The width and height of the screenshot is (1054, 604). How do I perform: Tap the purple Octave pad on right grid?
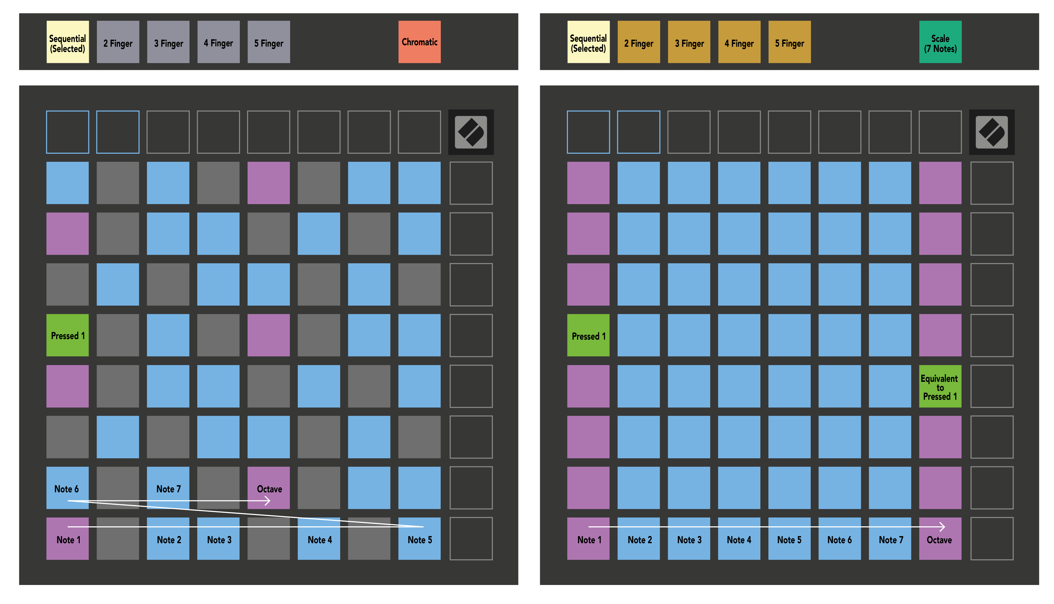(x=940, y=538)
